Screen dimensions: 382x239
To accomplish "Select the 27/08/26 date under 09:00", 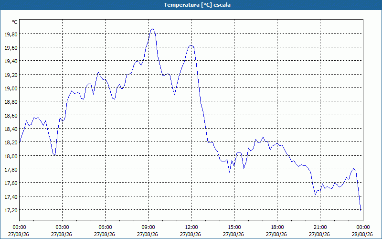I will [x=148, y=234].
